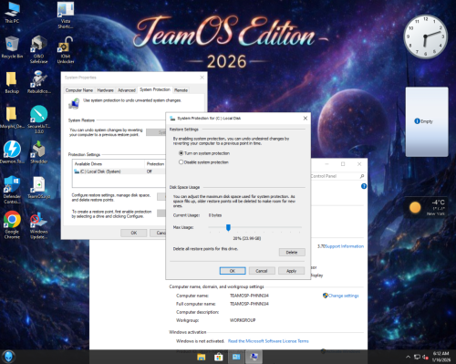This screenshot has width=456, height=364.
Task: Click the search magnifier in Control Panel
Action: pos(362,176)
